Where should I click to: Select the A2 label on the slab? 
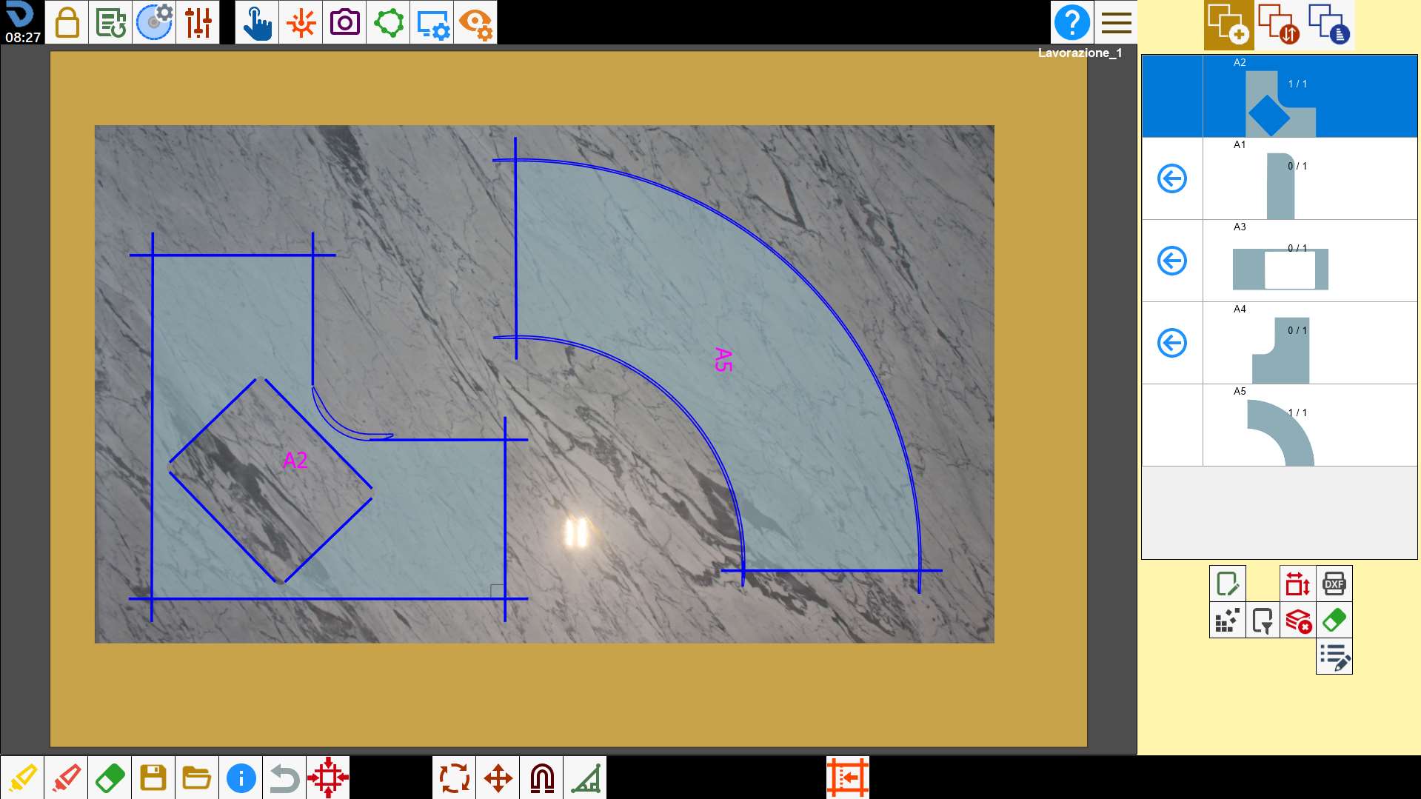tap(295, 461)
